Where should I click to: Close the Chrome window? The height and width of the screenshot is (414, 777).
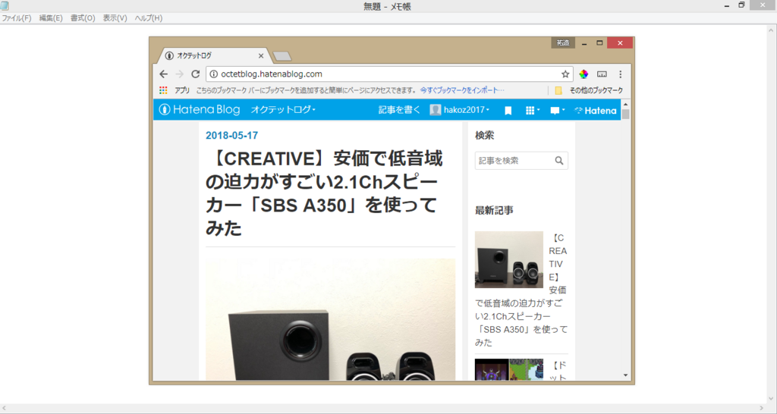tap(620, 43)
